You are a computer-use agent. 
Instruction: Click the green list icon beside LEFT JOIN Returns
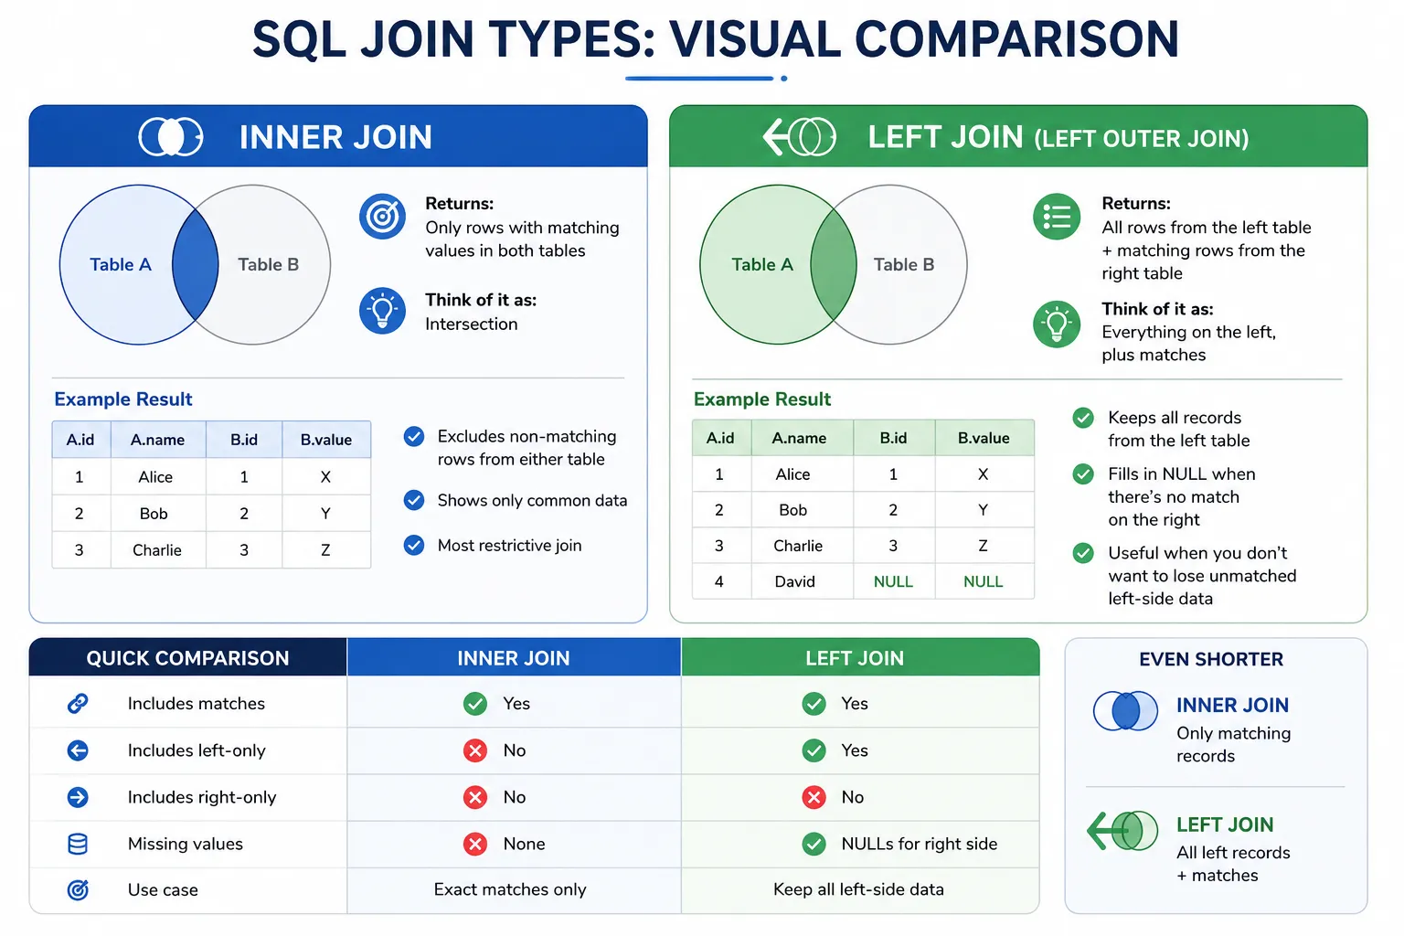[1057, 217]
